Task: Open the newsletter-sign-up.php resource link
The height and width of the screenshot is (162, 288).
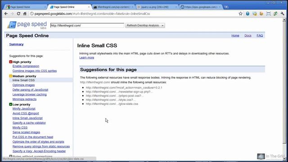Action: (119, 92)
